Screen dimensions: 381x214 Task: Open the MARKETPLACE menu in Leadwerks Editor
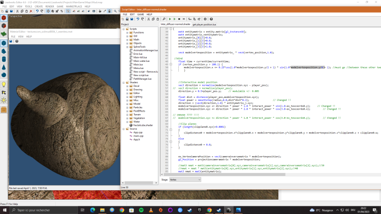[x=73, y=7]
